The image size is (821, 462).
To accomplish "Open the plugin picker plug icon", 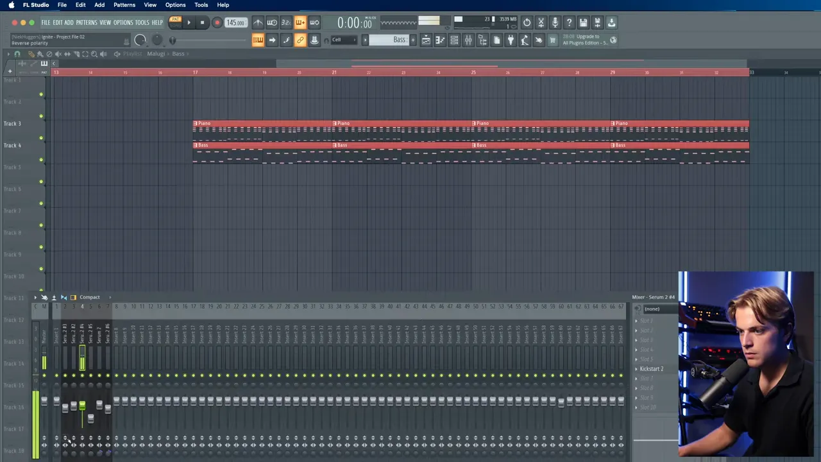I will (x=511, y=40).
